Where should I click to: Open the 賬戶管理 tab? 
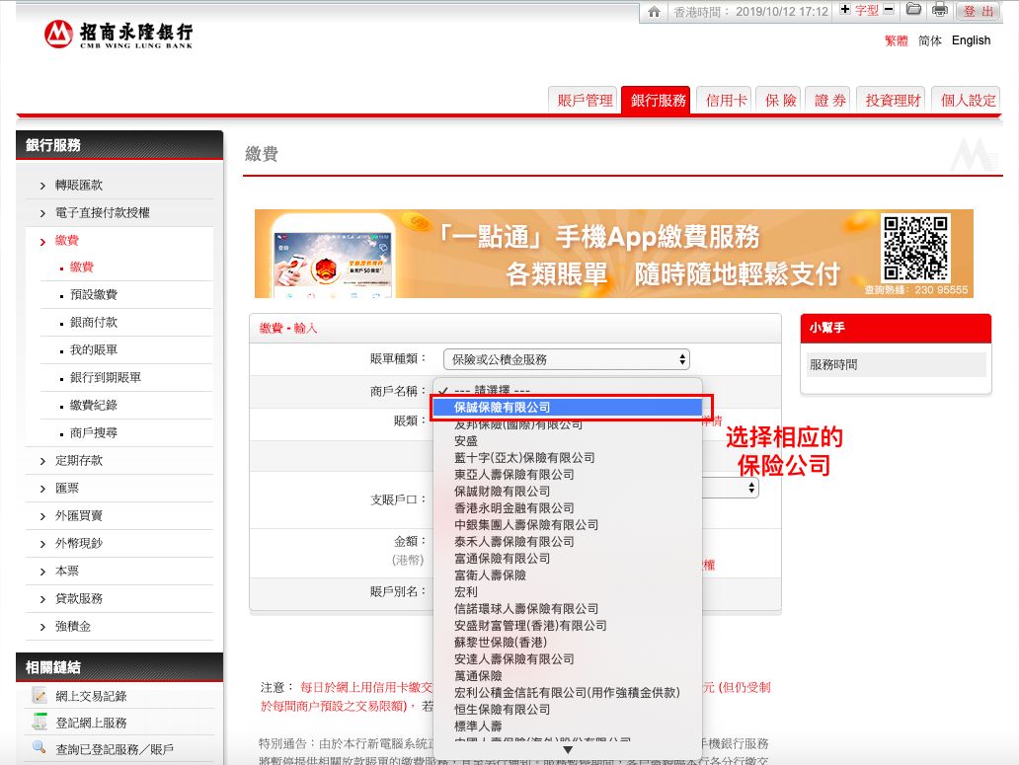tap(585, 100)
